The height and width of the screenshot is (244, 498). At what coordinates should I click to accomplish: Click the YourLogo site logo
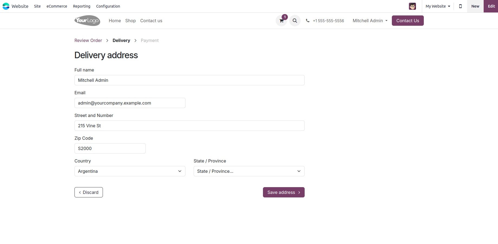coord(87,21)
